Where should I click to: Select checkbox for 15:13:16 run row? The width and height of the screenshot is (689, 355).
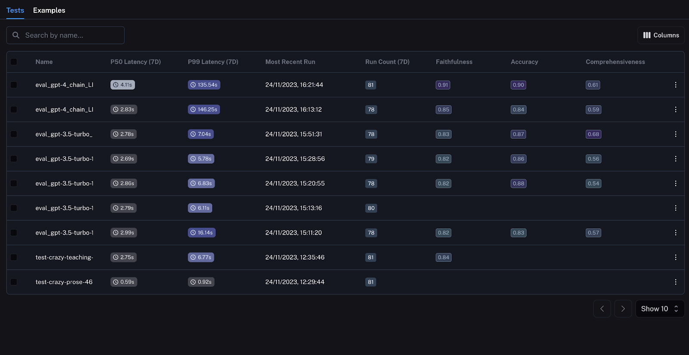click(14, 208)
